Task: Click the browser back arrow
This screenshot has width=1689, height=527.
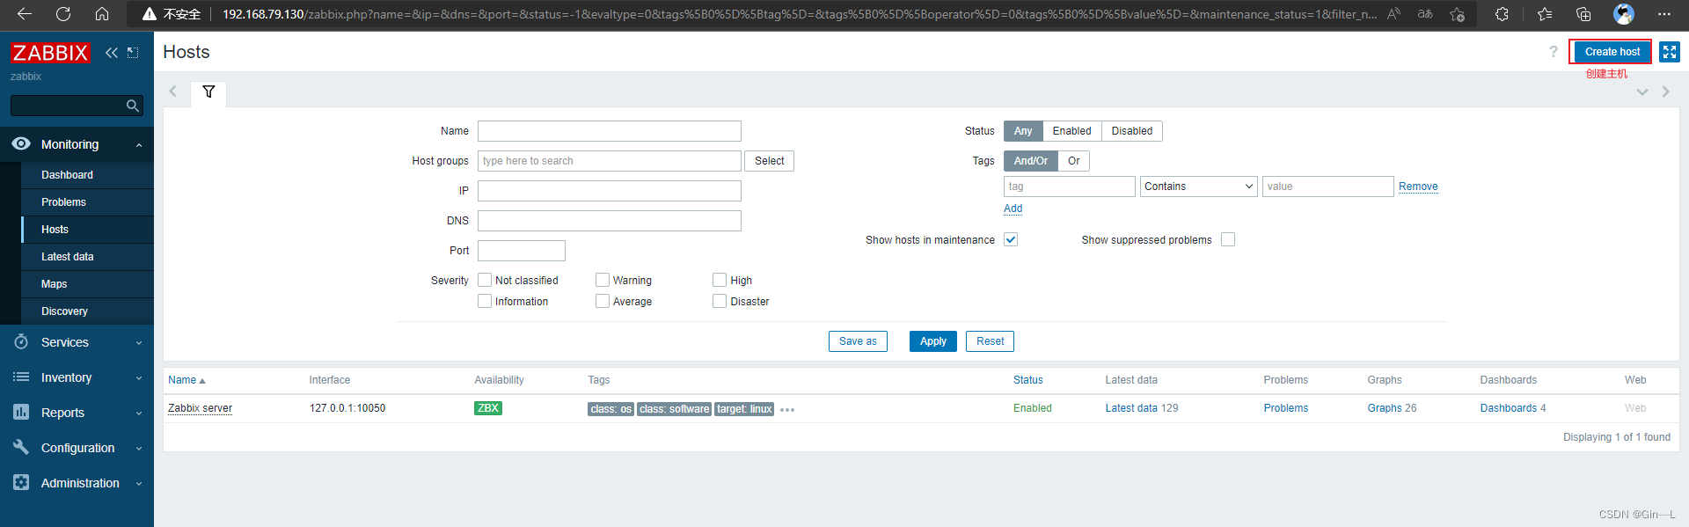Action: (25, 14)
